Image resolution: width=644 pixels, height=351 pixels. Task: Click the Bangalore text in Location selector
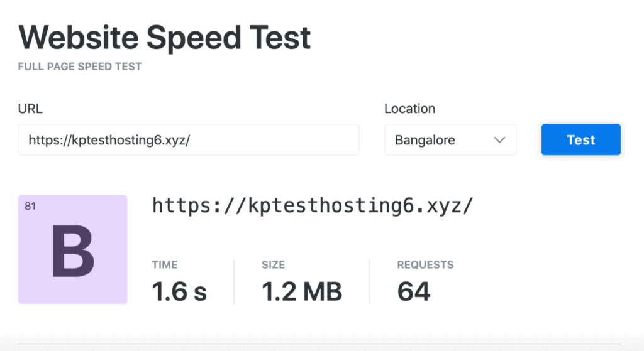tap(425, 140)
